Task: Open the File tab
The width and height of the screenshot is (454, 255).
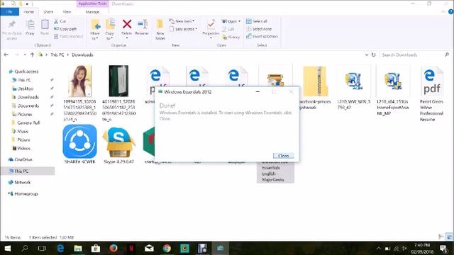Action: pyautogui.click(x=9, y=12)
